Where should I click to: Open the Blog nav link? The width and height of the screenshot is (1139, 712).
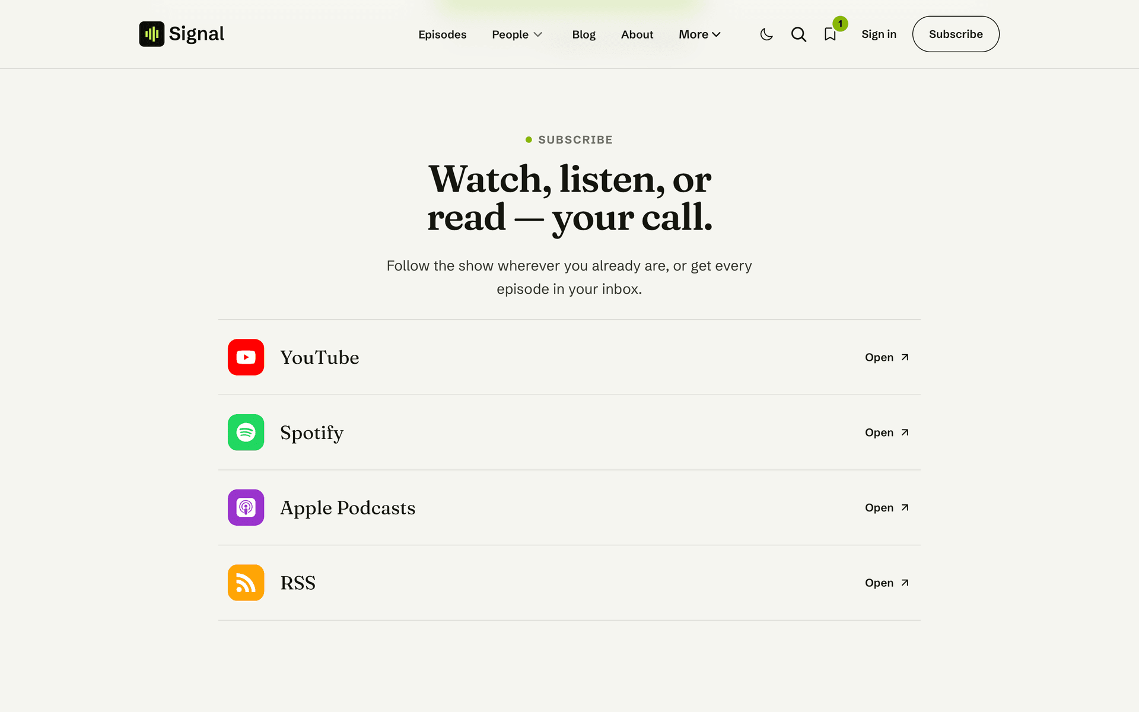(x=584, y=34)
